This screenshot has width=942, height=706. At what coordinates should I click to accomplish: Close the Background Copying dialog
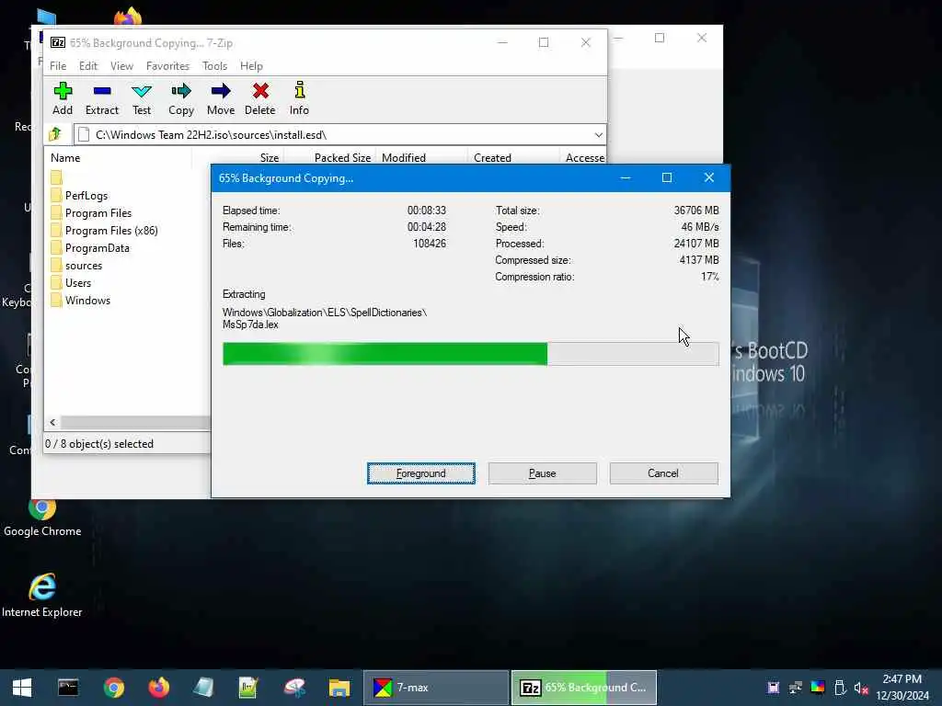point(709,177)
